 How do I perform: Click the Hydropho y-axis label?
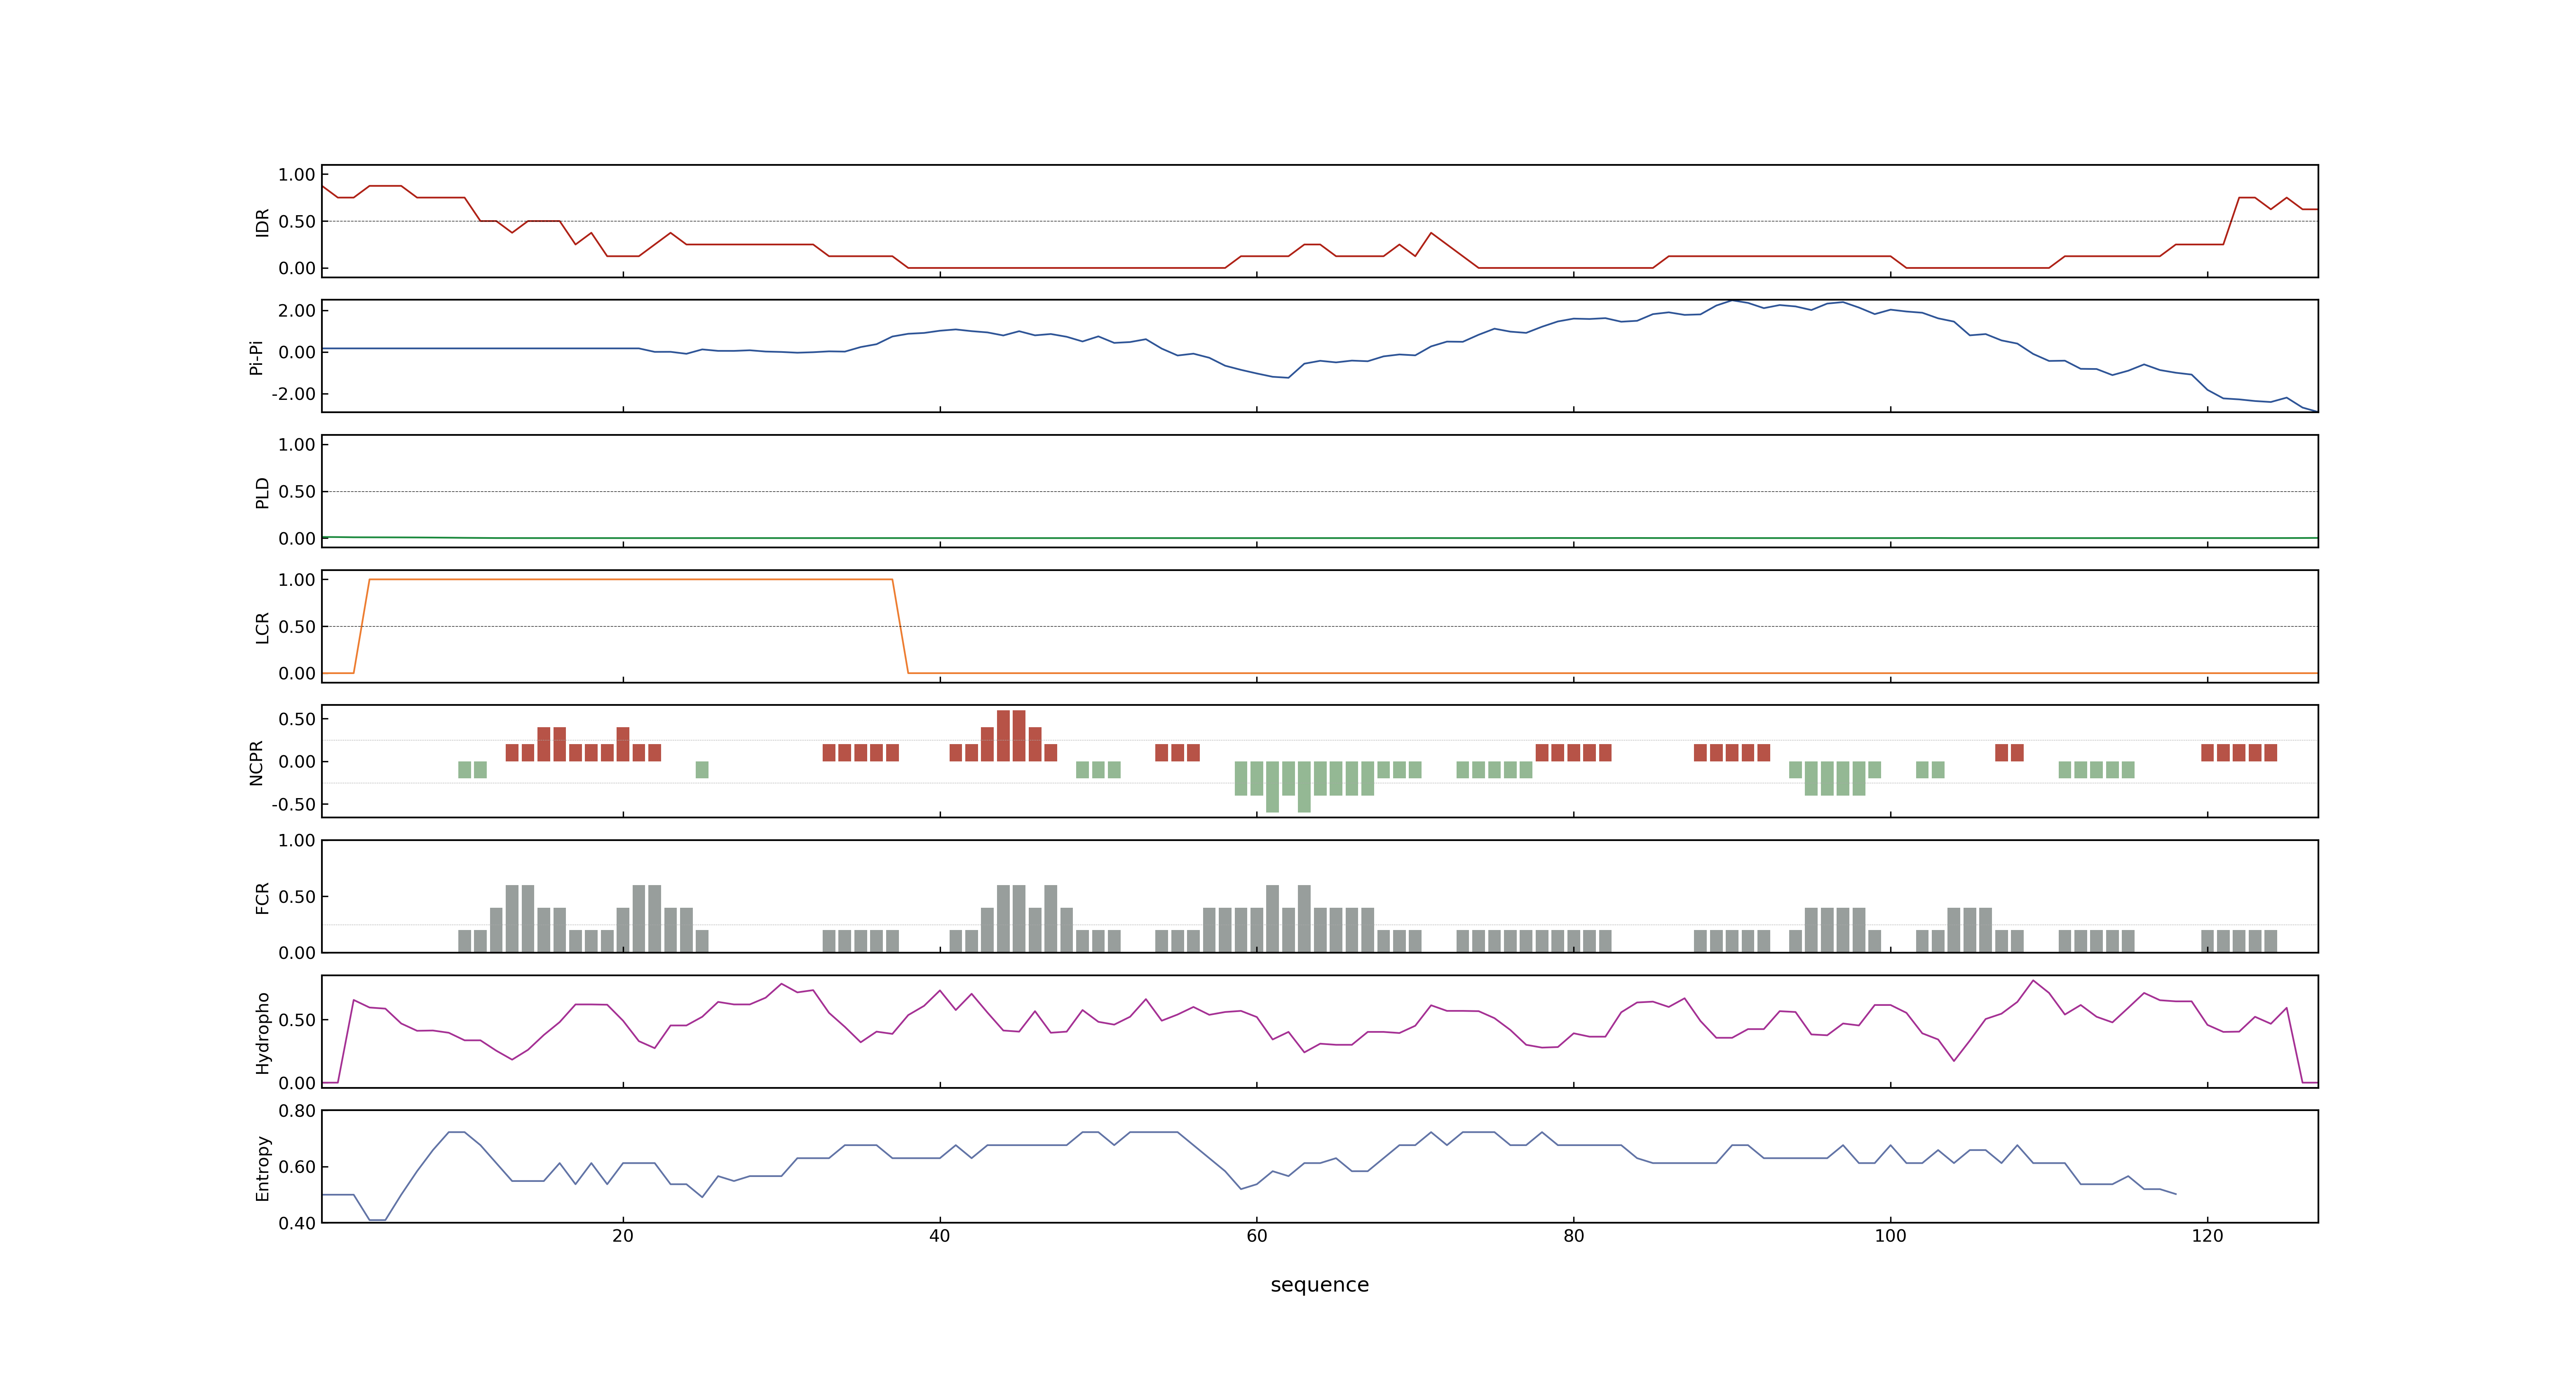(262, 1033)
